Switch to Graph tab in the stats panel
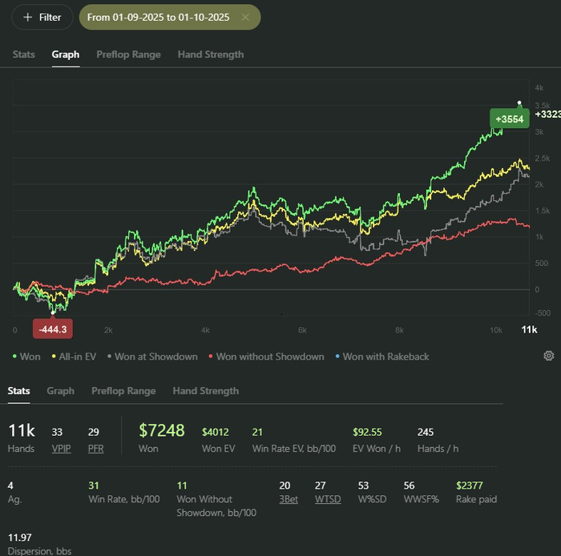The width and height of the screenshot is (561, 556). (61, 391)
